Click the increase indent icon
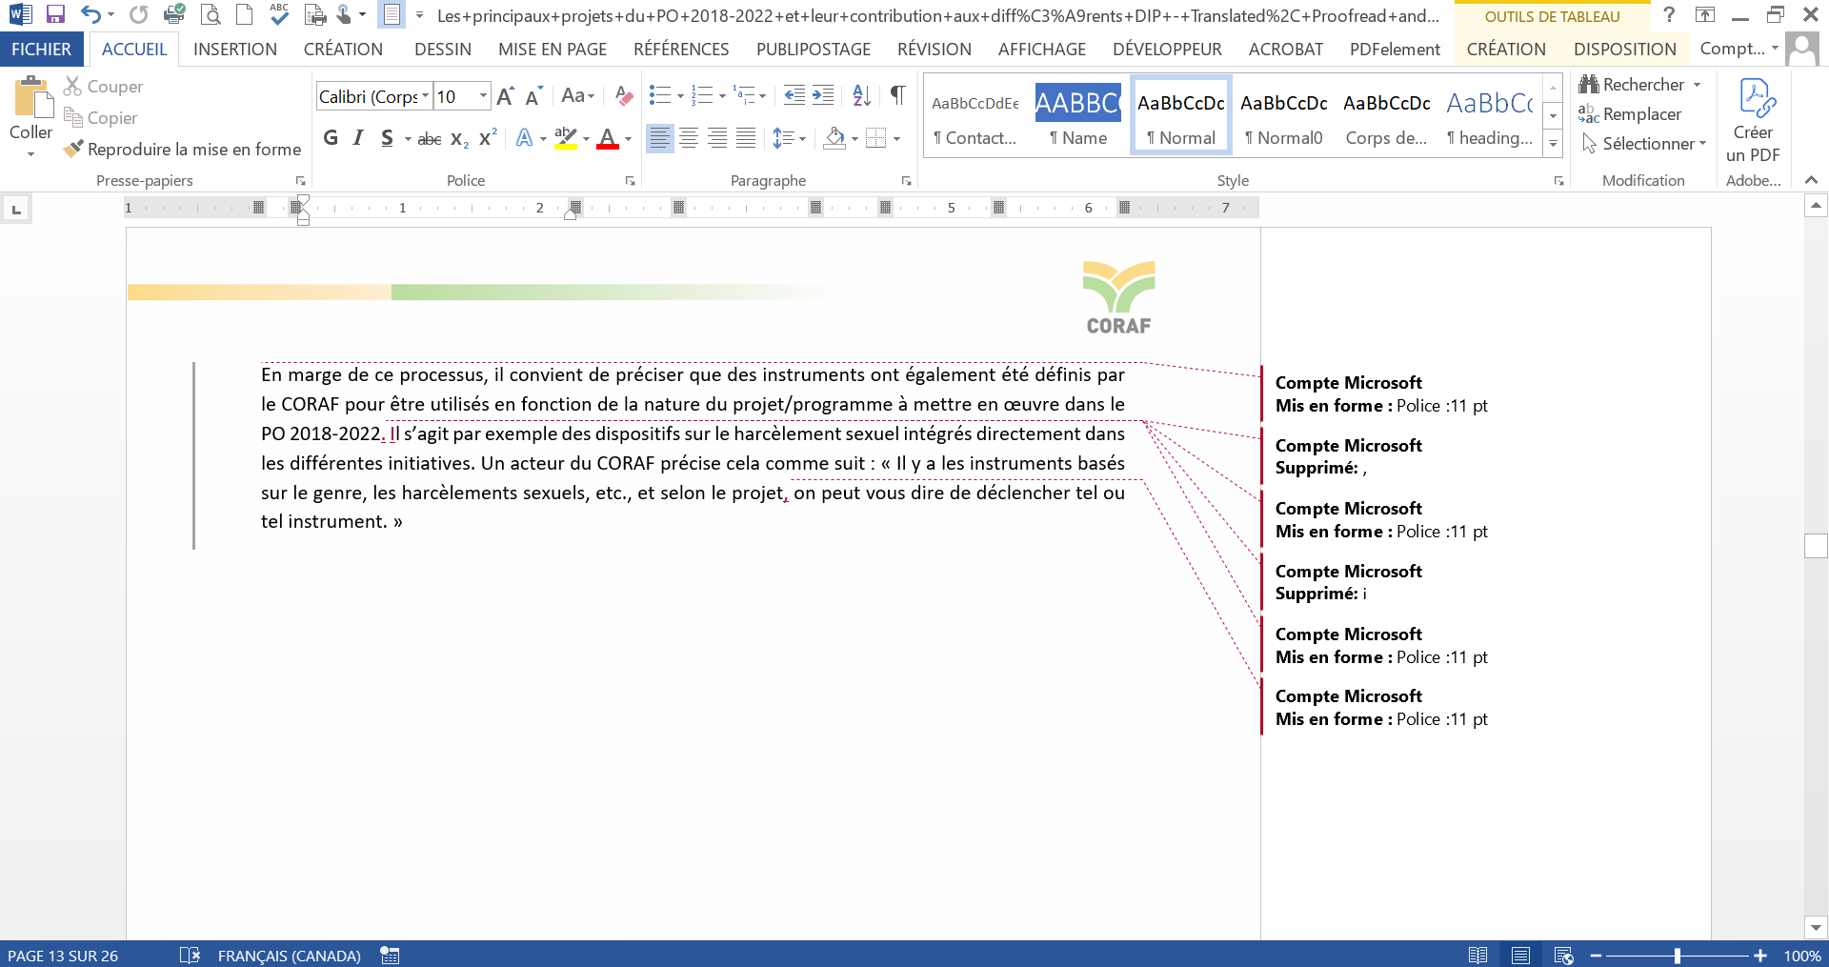The image size is (1829, 967). click(x=823, y=94)
